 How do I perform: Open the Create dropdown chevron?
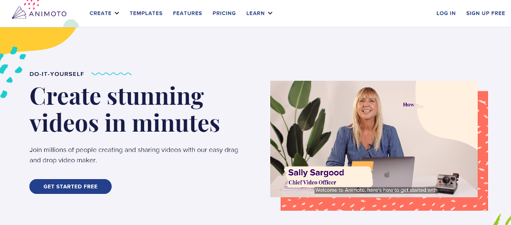click(x=117, y=13)
